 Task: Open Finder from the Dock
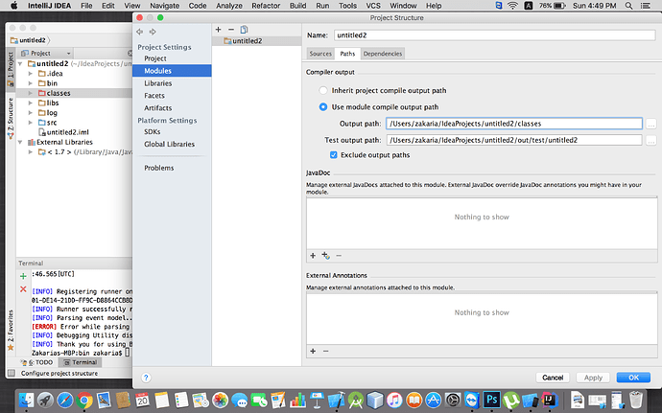(x=26, y=400)
